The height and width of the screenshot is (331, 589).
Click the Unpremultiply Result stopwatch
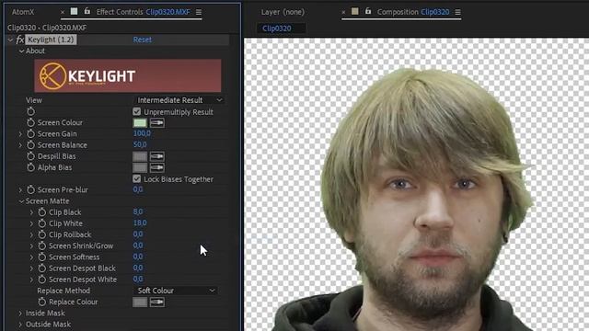30,111
